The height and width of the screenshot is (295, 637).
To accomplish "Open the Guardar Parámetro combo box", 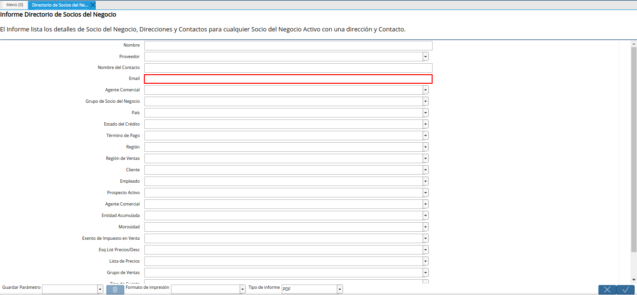I will coord(100,289).
